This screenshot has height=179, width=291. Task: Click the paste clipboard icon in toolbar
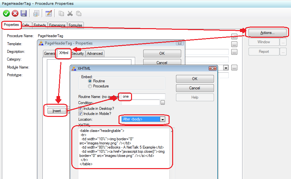78,13
